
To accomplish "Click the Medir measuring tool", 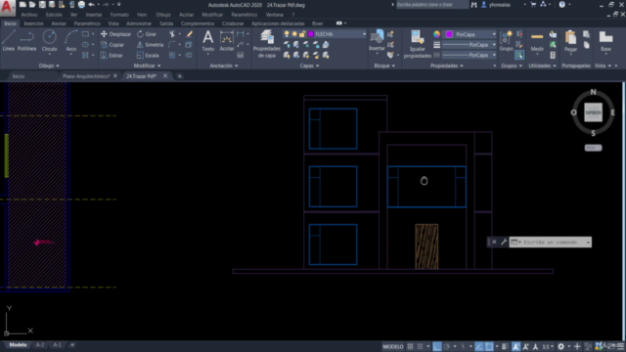I will click(x=537, y=41).
